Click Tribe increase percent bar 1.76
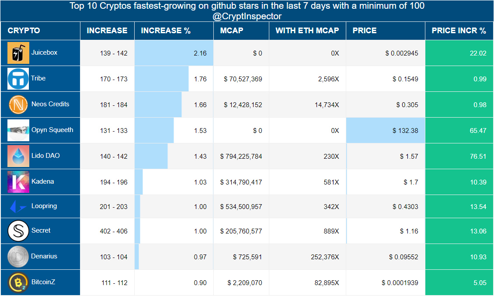This screenshot has height=296, width=494. (162, 79)
